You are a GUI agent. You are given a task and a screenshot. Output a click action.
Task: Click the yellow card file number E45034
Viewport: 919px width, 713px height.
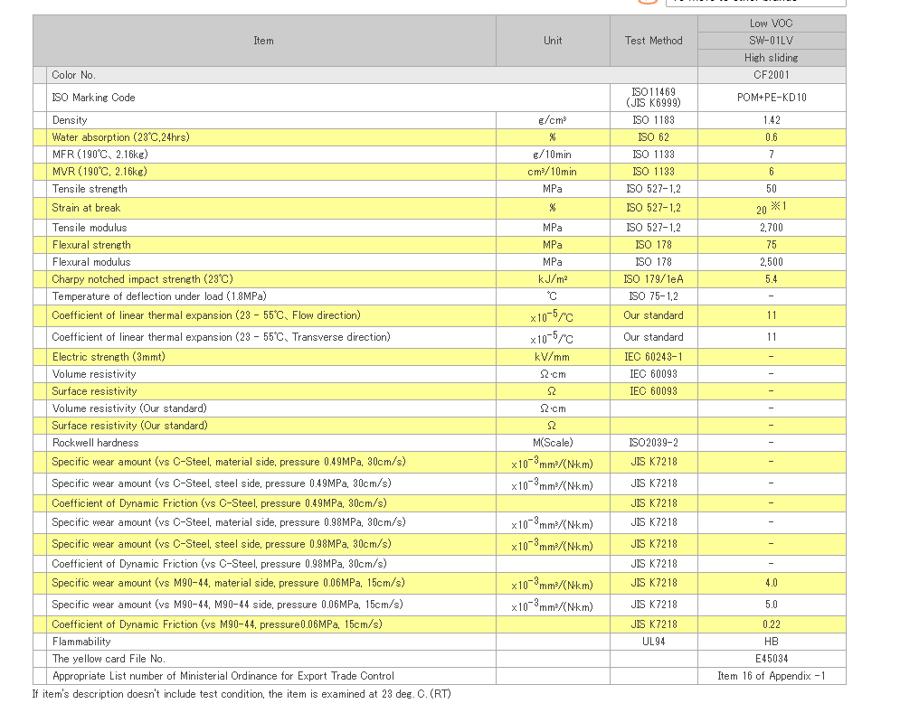(772, 659)
